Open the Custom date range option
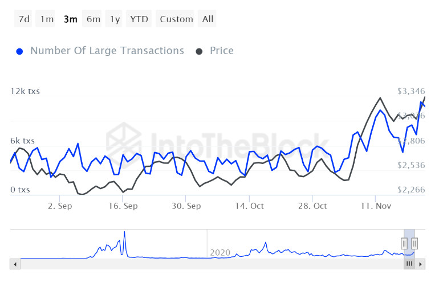This screenshot has height=287, width=435. [x=176, y=19]
